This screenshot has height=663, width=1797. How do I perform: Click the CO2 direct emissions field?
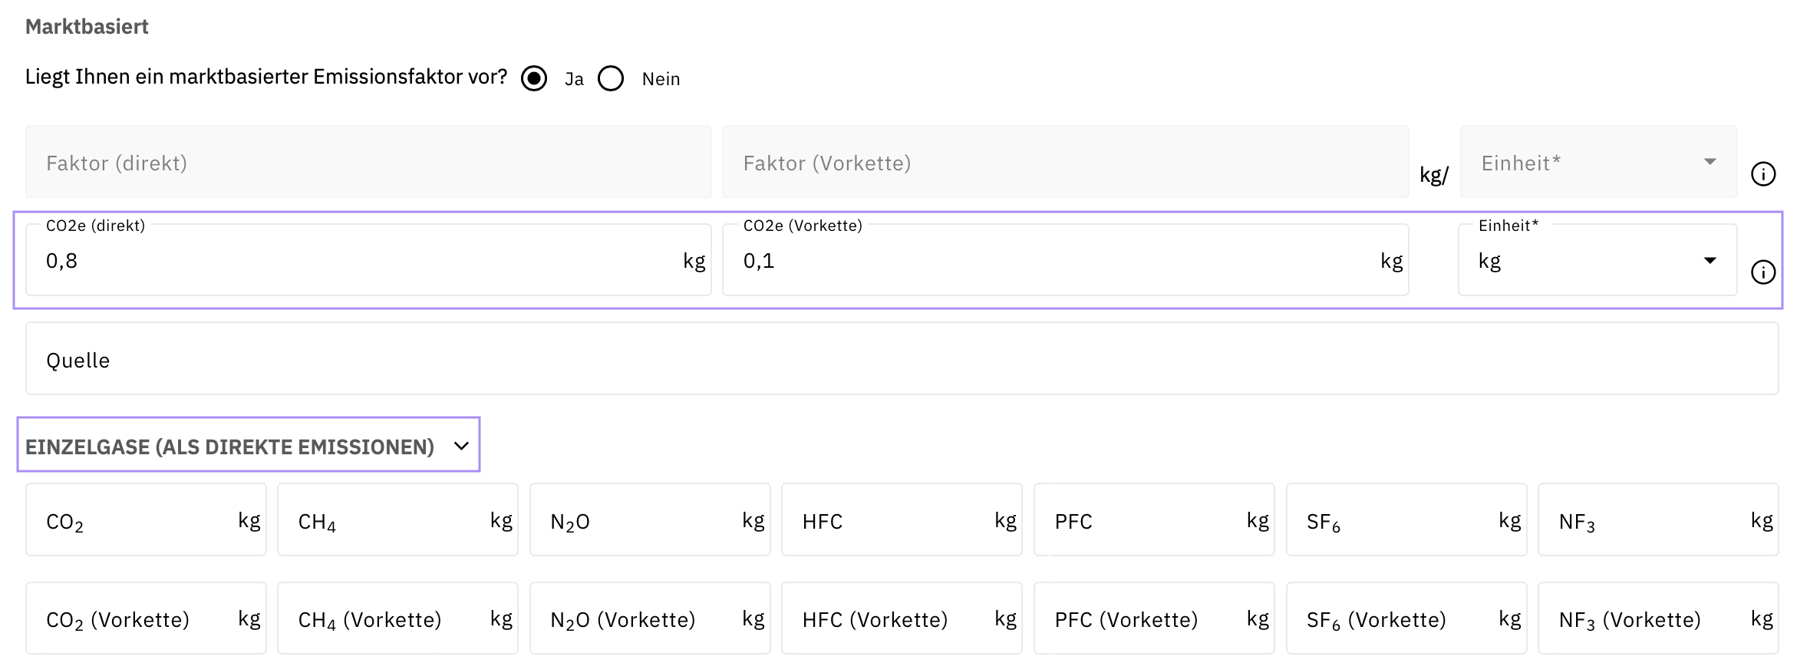(138, 521)
